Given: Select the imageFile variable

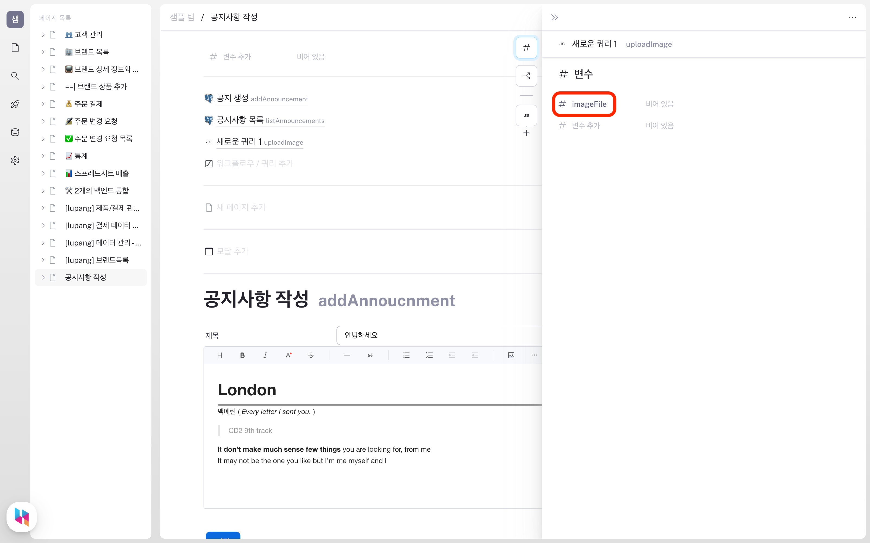Looking at the screenshot, I should (589, 104).
